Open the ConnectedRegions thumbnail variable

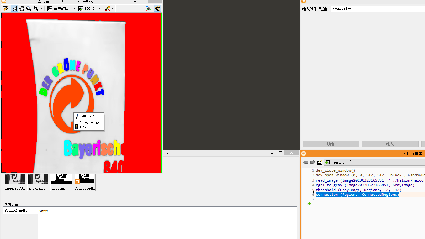coord(84,182)
